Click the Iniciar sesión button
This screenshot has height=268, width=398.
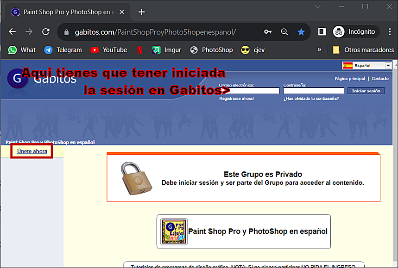[366, 91]
